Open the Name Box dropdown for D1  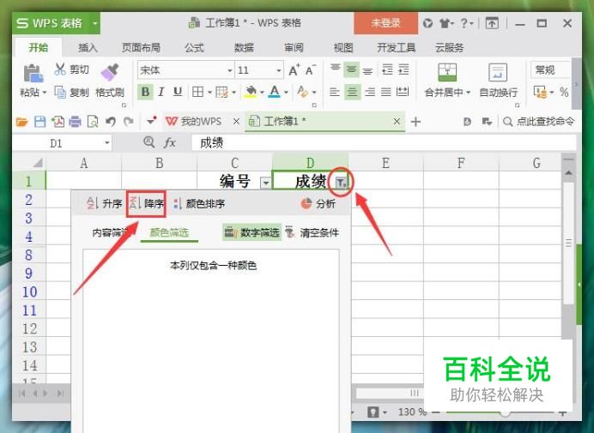tap(107, 143)
